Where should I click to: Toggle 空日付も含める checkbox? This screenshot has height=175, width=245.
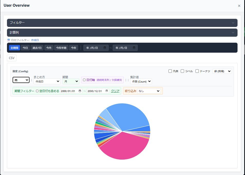coord(37,91)
